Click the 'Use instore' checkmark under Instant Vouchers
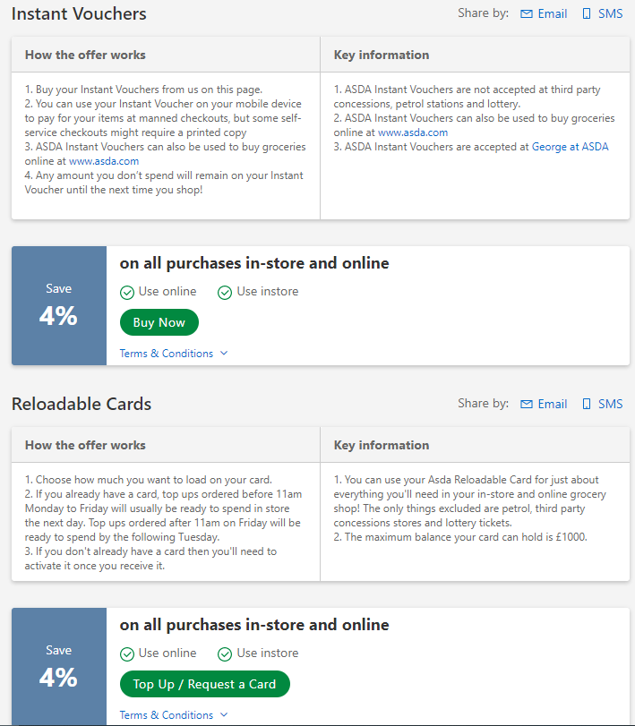635x726 pixels. [x=225, y=293]
